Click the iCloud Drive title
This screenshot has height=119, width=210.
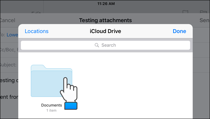[x=105, y=31]
